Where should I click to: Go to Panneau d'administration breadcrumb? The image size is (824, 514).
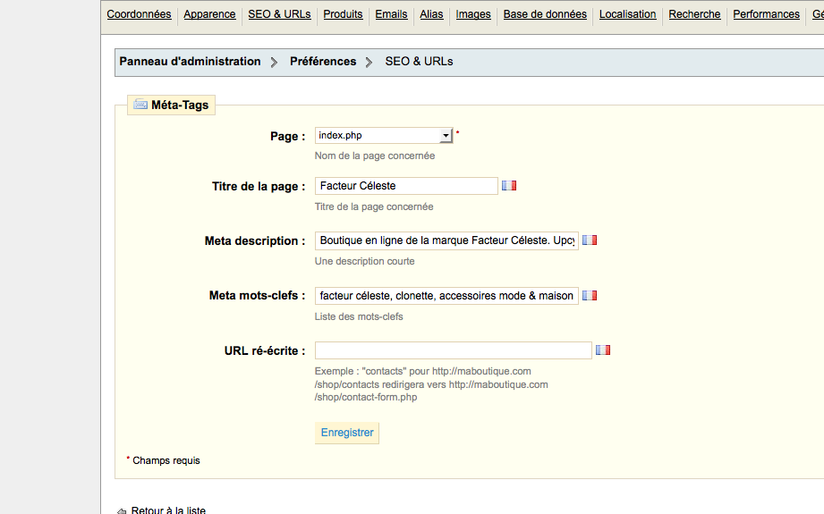pyautogui.click(x=190, y=62)
